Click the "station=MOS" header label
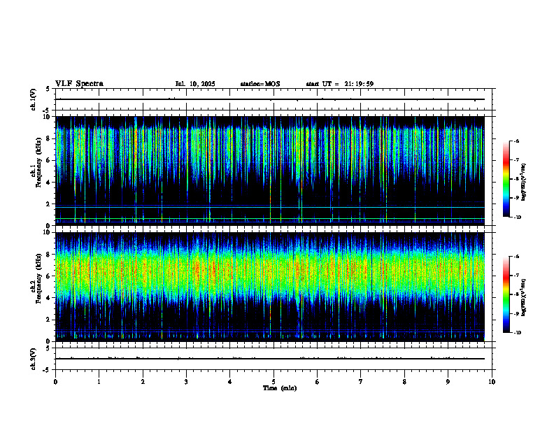This screenshot has width=554, height=428. [x=260, y=84]
